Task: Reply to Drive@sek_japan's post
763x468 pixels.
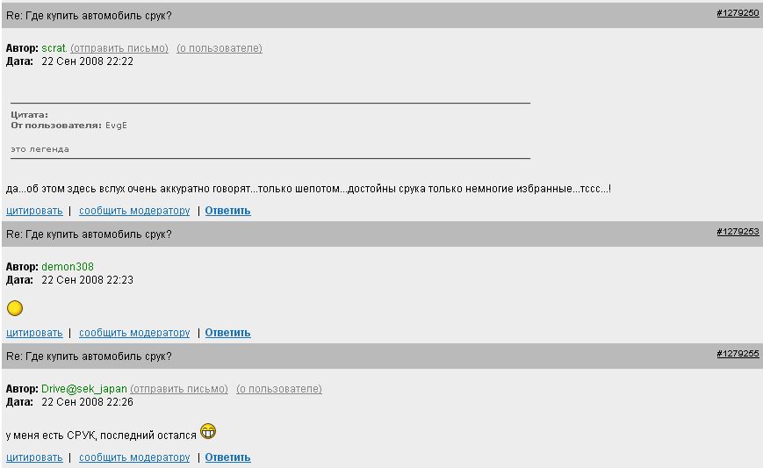Action: tap(227, 457)
